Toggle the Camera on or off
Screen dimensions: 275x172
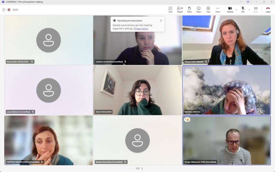tap(230, 9)
